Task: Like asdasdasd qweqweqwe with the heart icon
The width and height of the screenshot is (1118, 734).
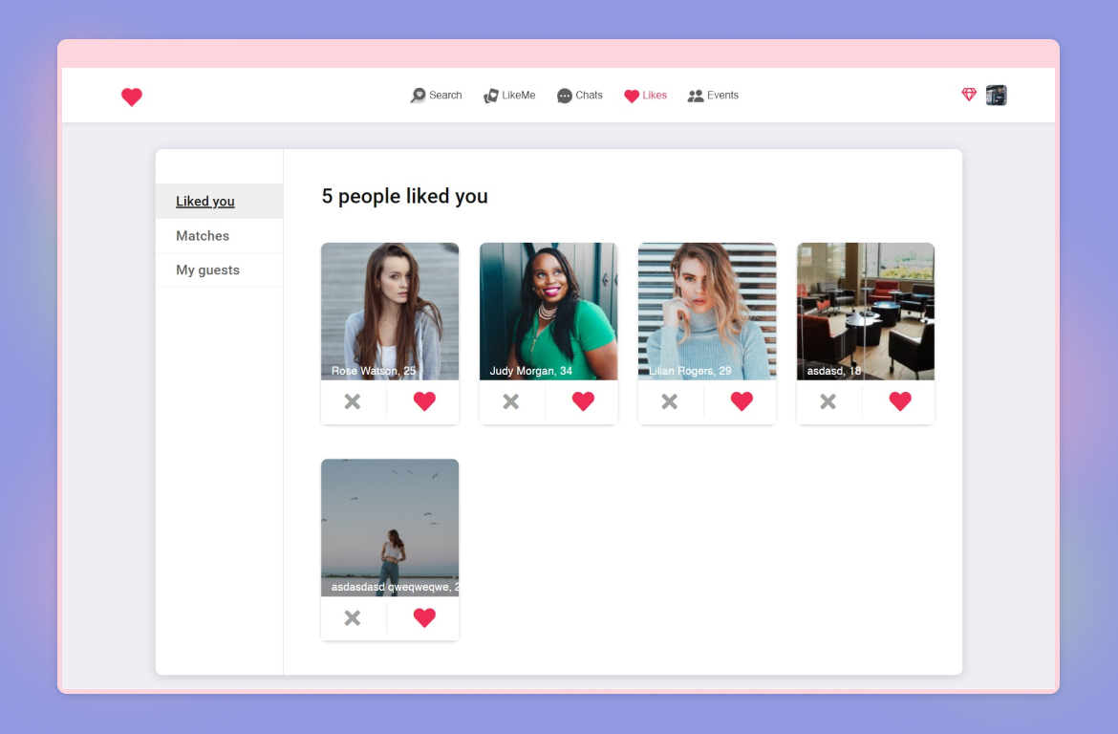Action: coord(424,617)
